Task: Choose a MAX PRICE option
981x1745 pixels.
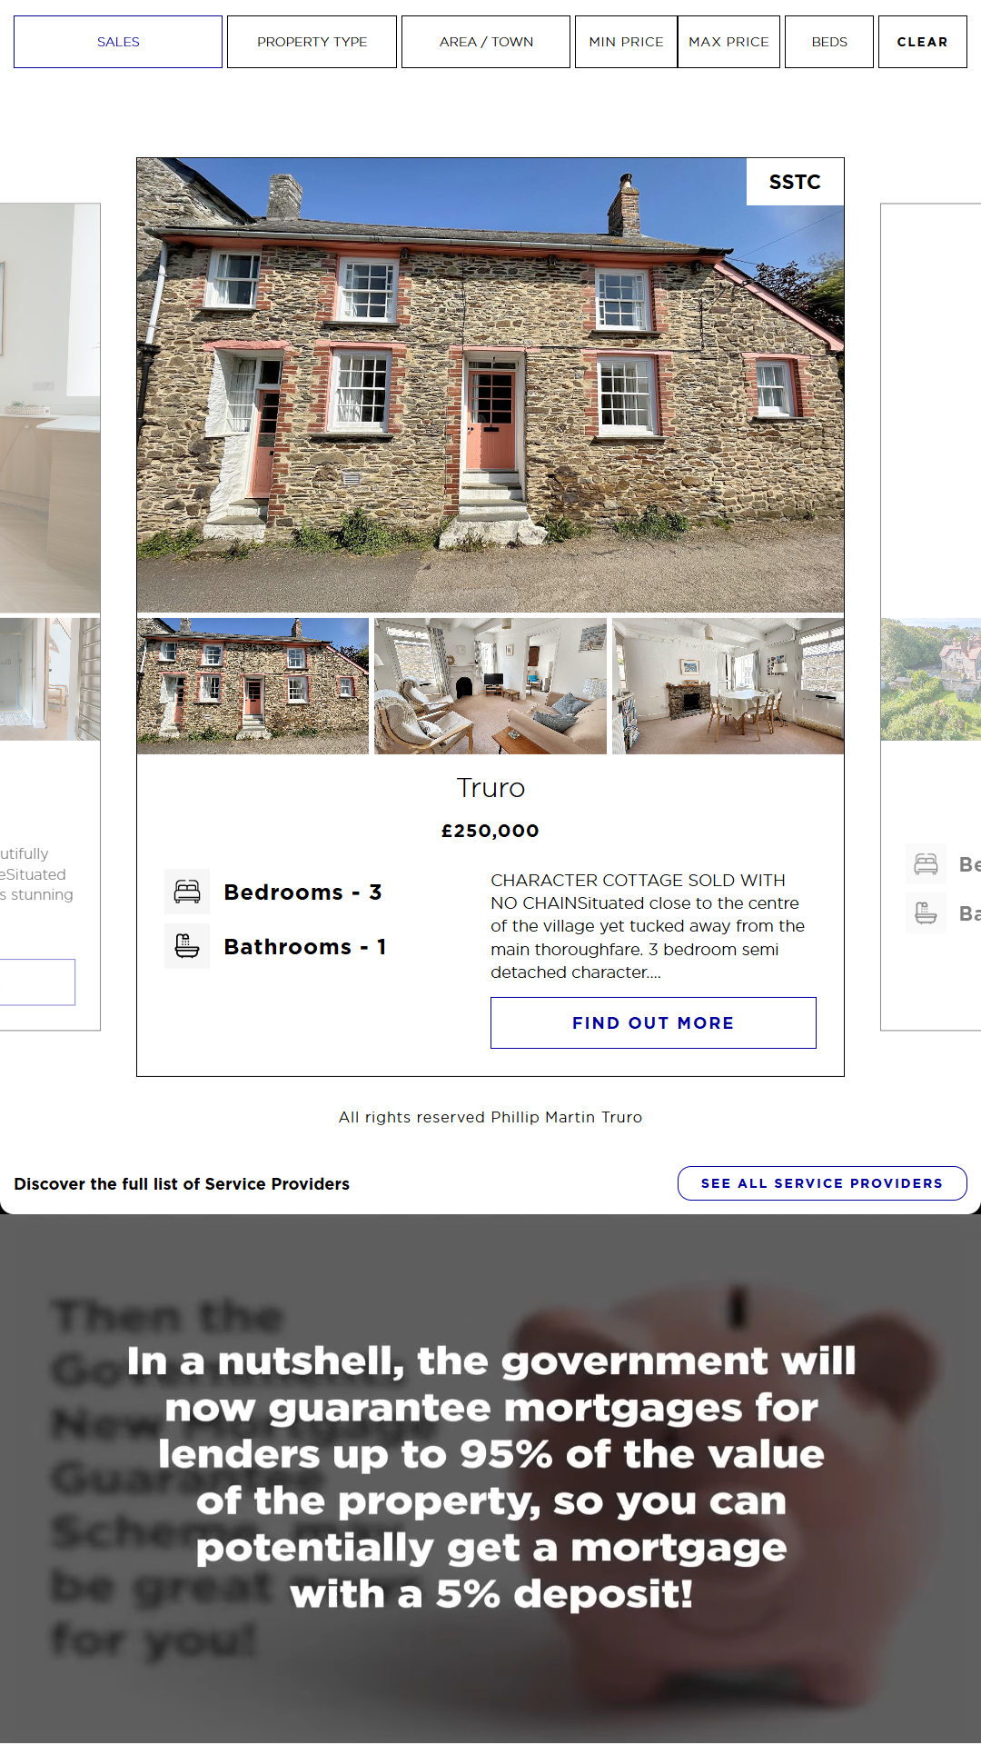Action: [728, 42]
